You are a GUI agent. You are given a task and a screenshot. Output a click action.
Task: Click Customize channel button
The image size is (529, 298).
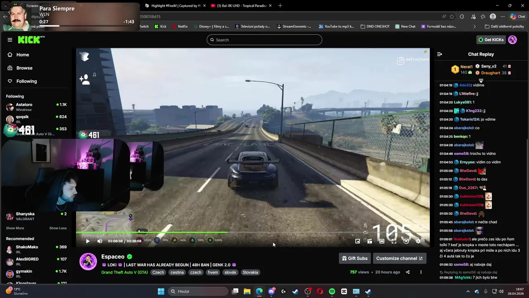tap(400, 258)
